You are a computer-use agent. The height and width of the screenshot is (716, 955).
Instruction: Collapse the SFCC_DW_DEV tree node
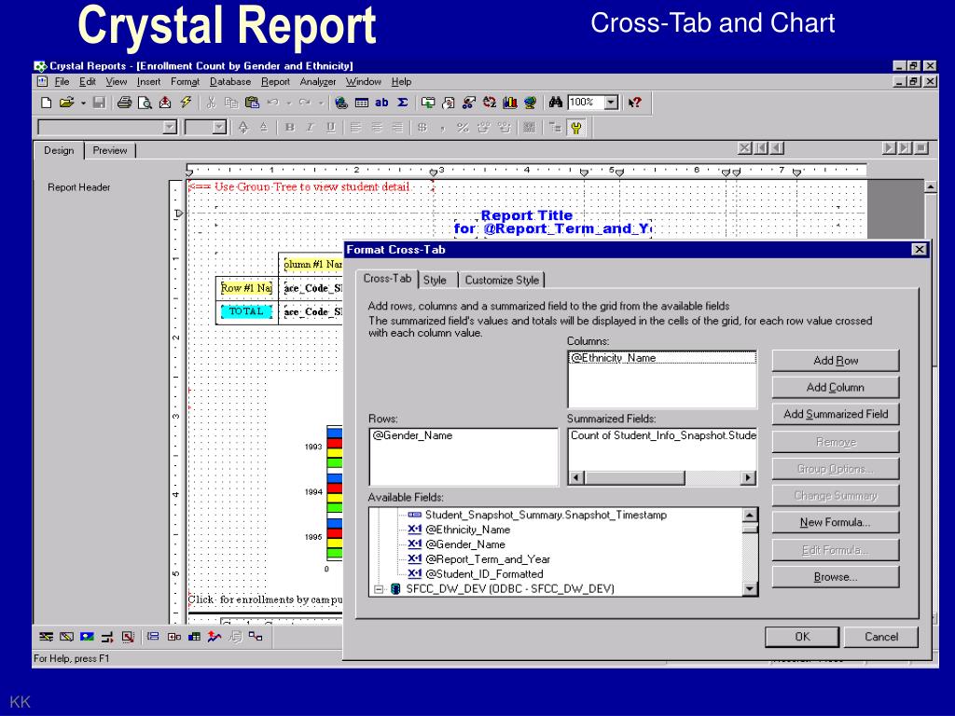pyautogui.click(x=379, y=589)
